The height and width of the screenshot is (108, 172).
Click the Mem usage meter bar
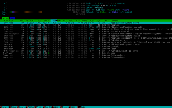[x=44, y=12]
